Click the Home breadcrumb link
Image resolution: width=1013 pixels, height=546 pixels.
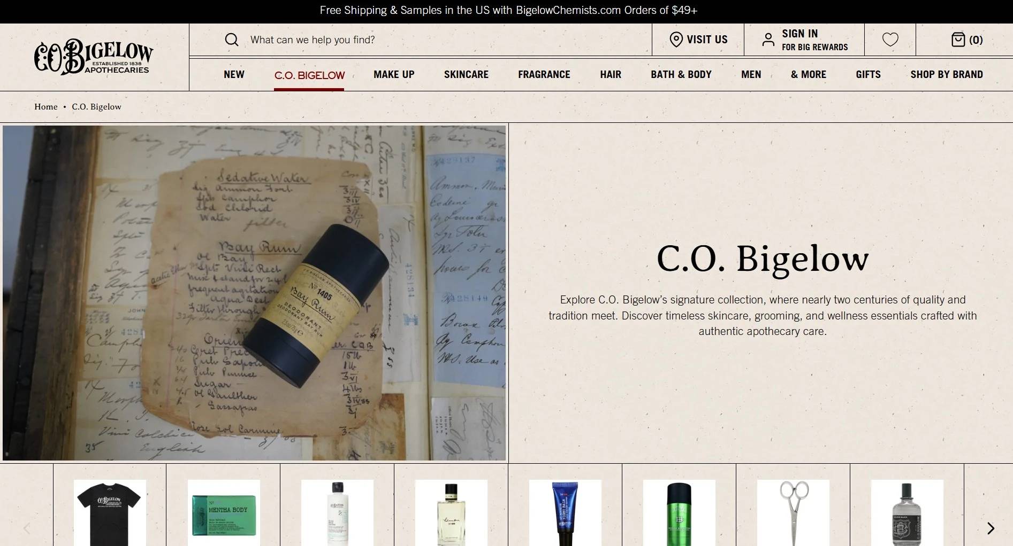tap(46, 107)
